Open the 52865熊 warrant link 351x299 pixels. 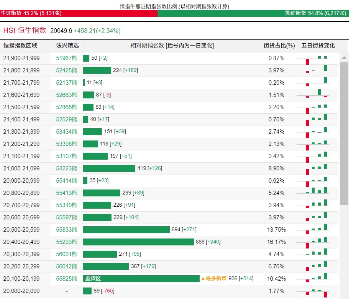coord(67,107)
